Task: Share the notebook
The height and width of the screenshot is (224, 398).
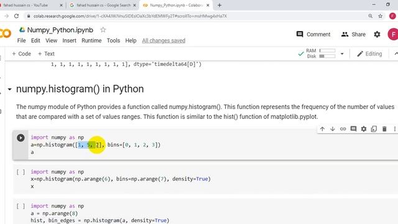Action: point(353,34)
